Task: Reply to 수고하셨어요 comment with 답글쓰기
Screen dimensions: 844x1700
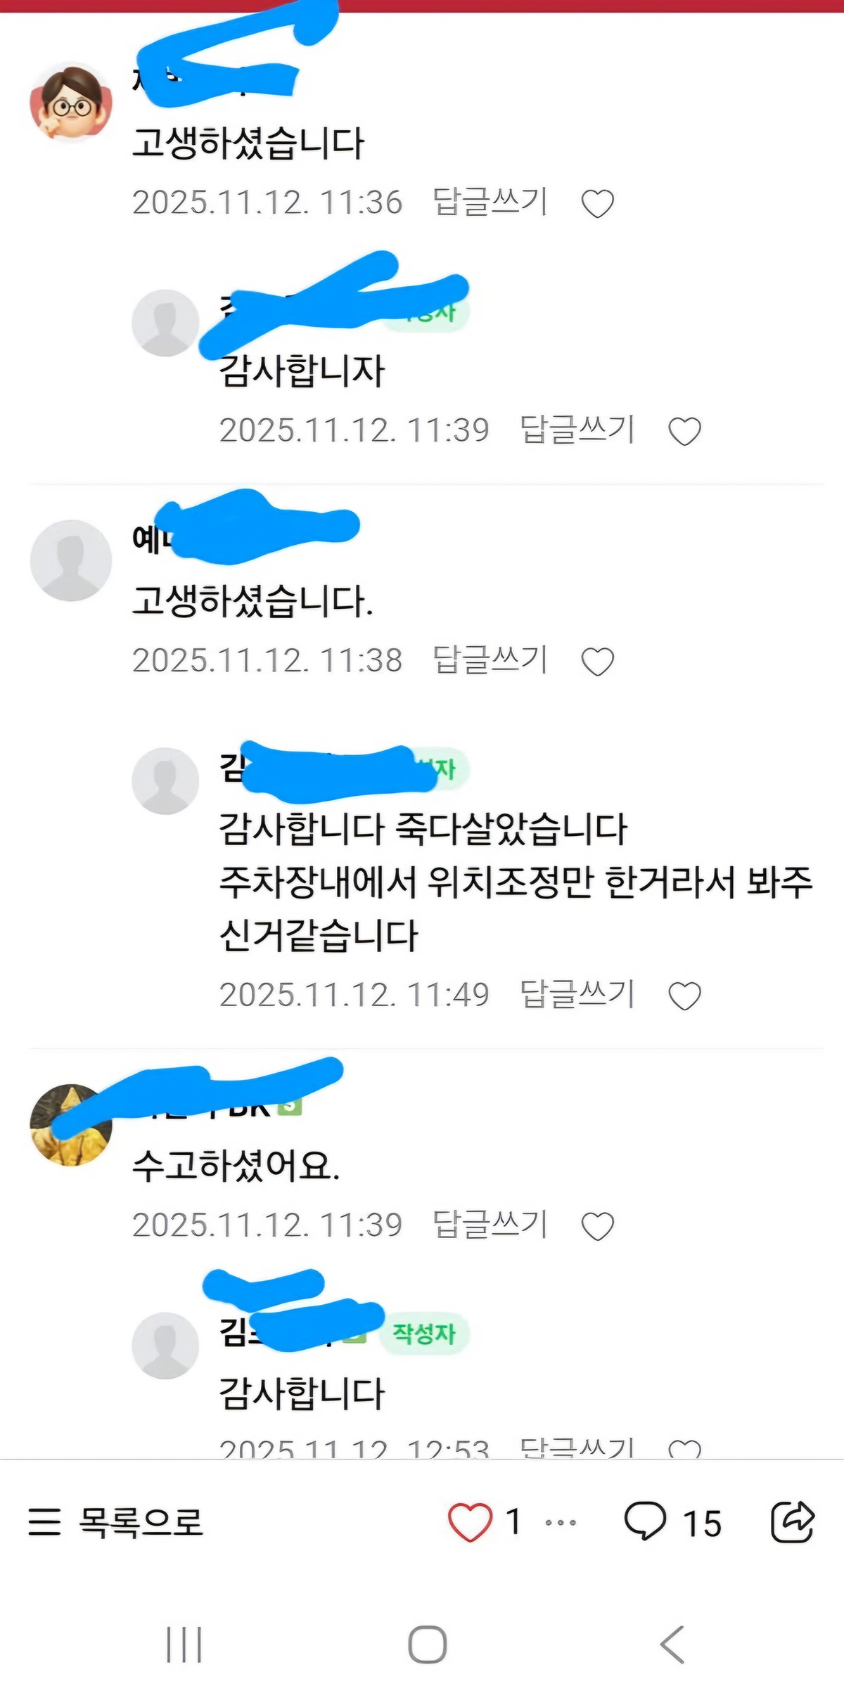Action: 490,1225
